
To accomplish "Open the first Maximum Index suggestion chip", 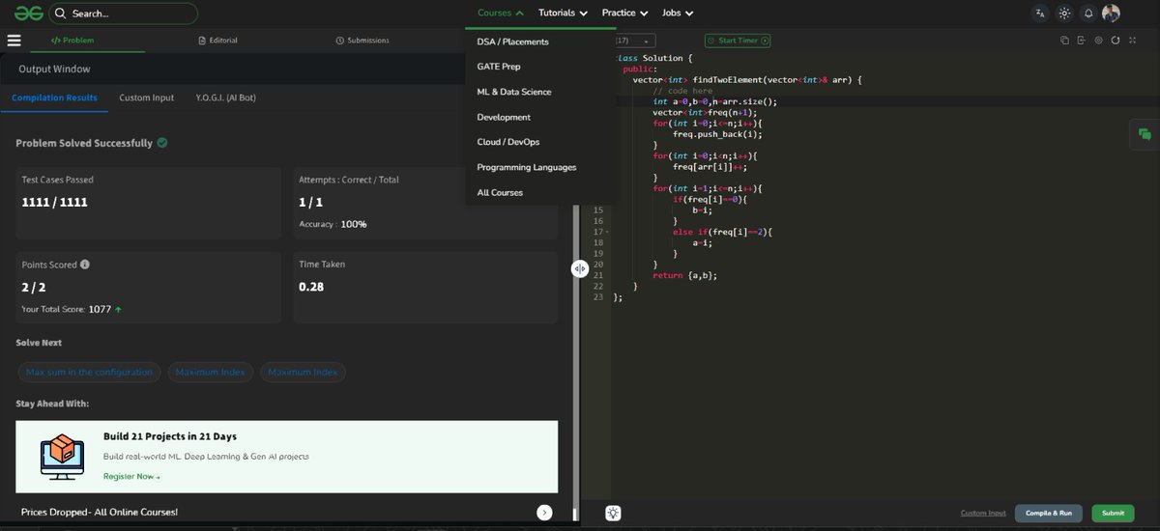I will [211, 372].
